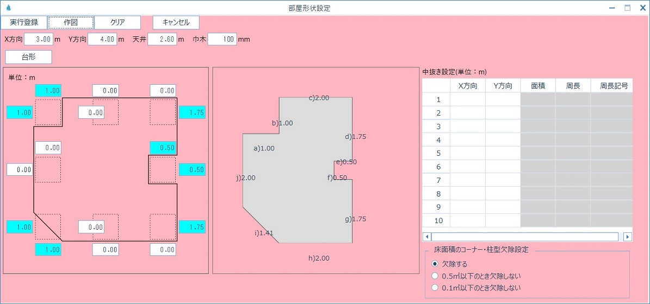Click the X方向 cell in row 5
This screenshot has height=304, width=650.
click(468, 153)
